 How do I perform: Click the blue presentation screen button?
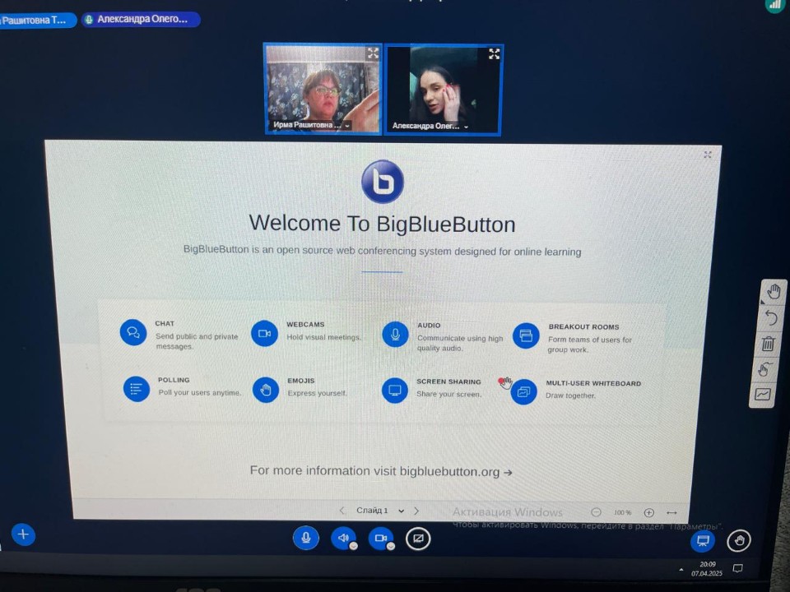pyautogui.click(x=703, y=540)
